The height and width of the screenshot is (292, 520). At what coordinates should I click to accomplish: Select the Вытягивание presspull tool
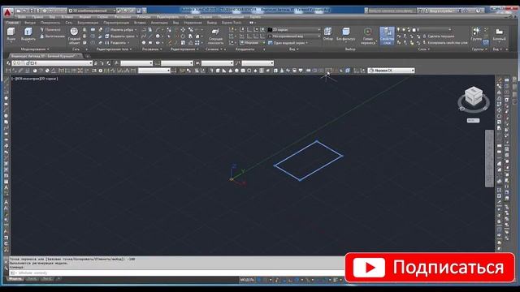(52, 36)
